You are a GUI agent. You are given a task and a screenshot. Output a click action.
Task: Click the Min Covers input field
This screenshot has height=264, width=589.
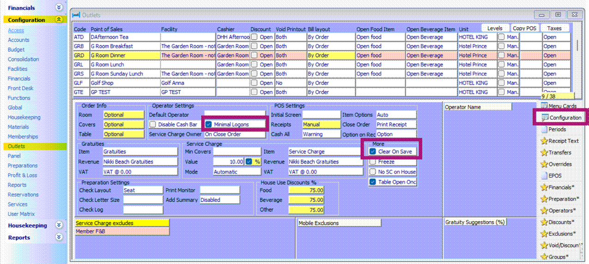coord(237,151)
